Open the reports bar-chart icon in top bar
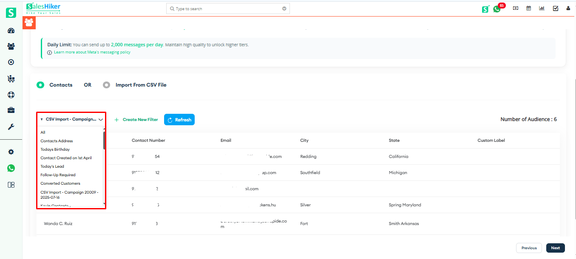The width and height of the screenshot is (576, 259). 542,8
